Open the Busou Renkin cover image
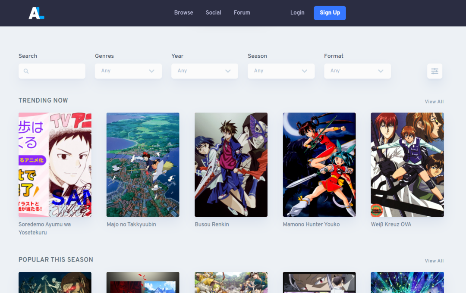Screen dimensions: 466x293 click(x=231, y=165)
